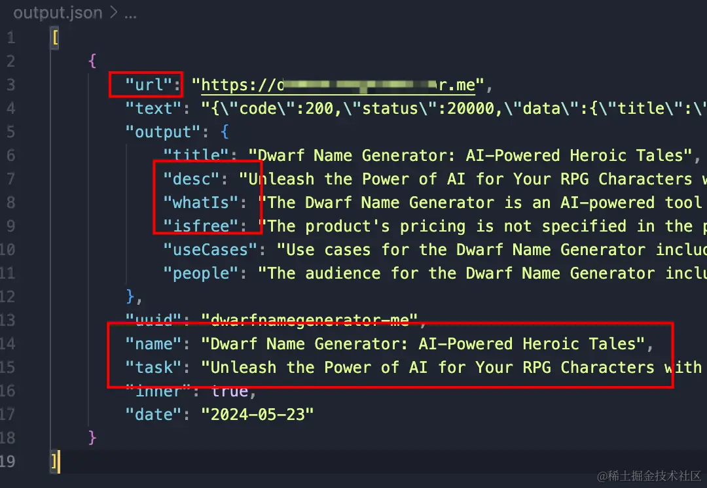
Task: Click line number 5 in the gutter
Action: (11, 131)
